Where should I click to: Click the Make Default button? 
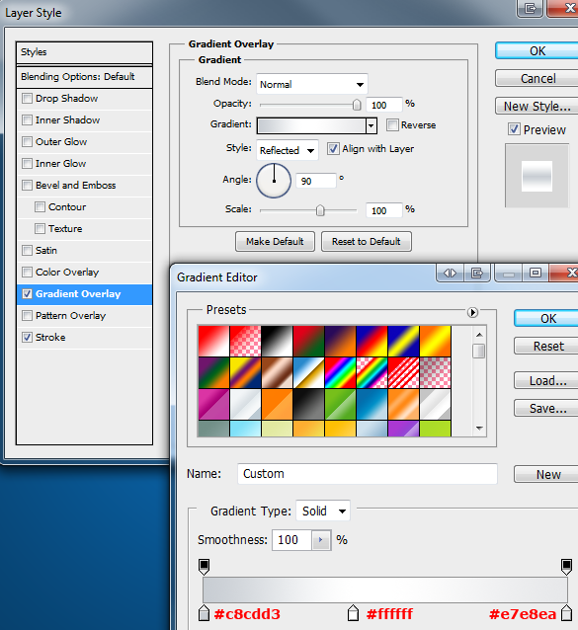(x=275, y=242)
